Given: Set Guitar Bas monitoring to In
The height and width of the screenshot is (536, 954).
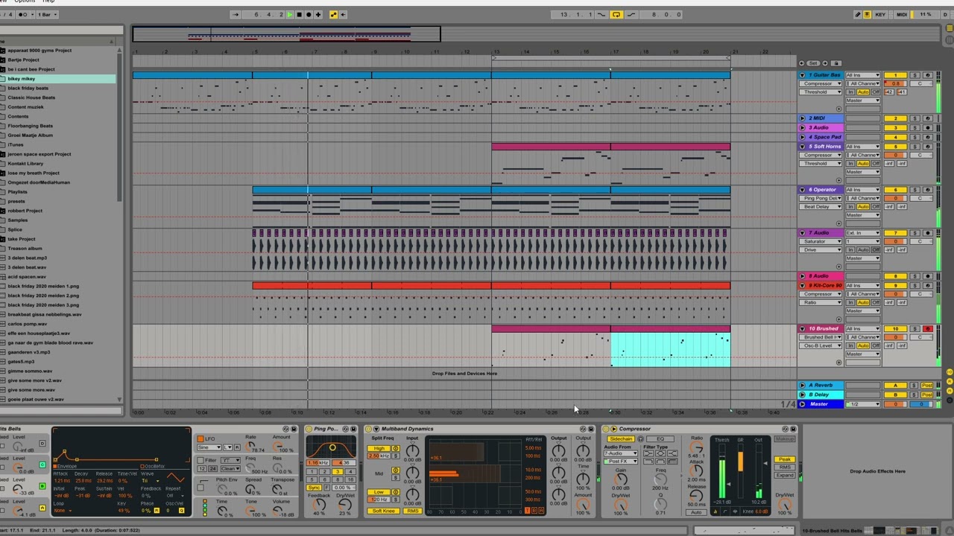Looking at the screenshot, I should tap(850, 92).
